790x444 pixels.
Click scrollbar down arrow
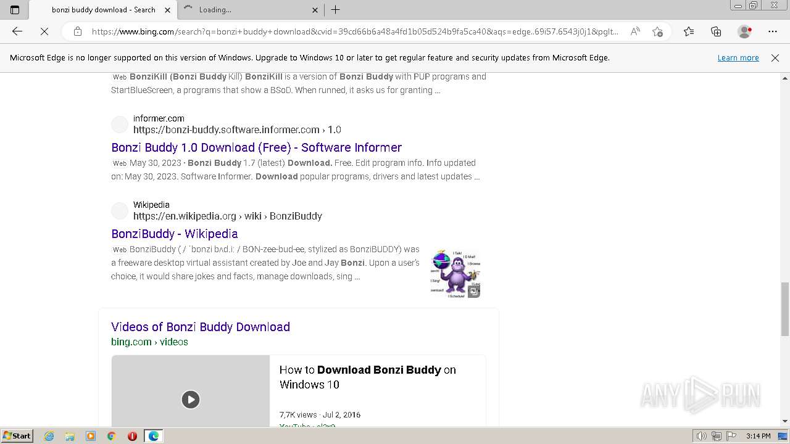[784, 421]
